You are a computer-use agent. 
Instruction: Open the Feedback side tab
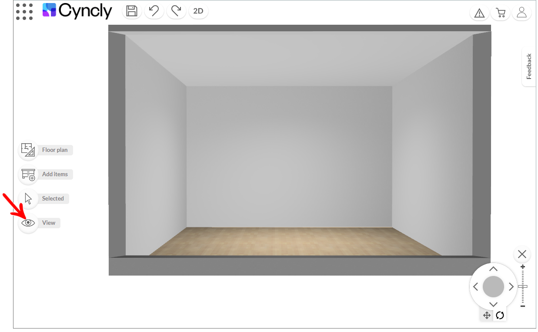tap(529, 66)
